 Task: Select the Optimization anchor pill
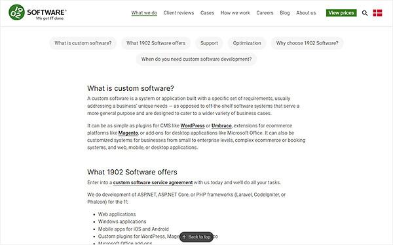(247, 43)
